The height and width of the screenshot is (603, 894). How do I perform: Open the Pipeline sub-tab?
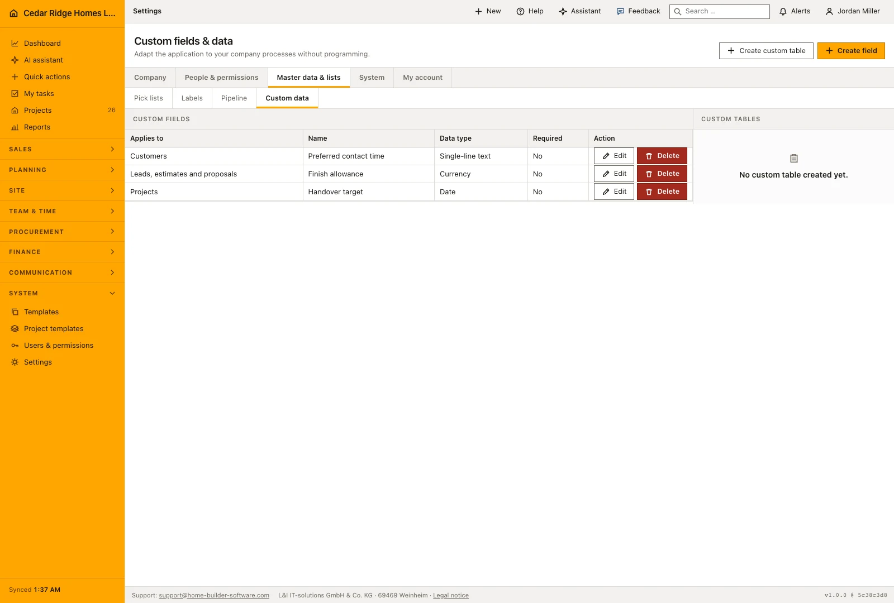pos(234,98)
